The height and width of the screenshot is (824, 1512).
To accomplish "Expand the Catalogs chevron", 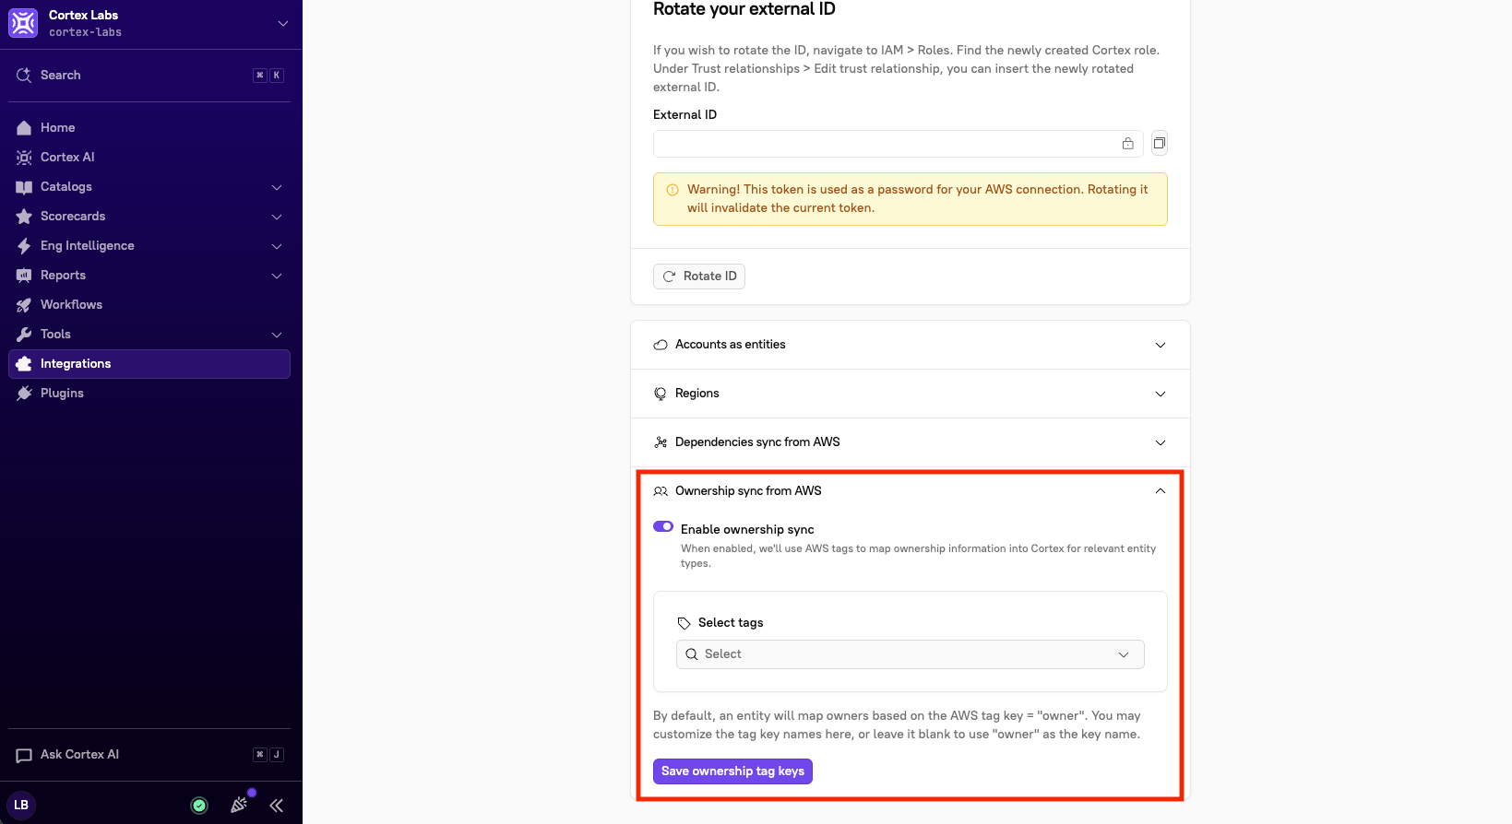I will click(x=277, y=187).
